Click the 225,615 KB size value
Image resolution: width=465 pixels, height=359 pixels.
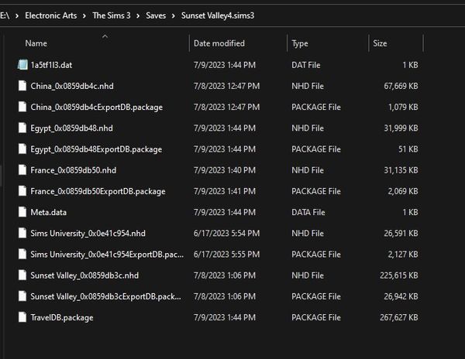tap(399, 275)
